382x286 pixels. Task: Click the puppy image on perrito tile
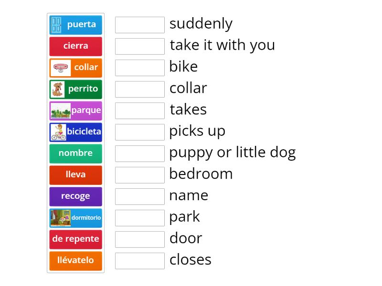click(58, 89)
